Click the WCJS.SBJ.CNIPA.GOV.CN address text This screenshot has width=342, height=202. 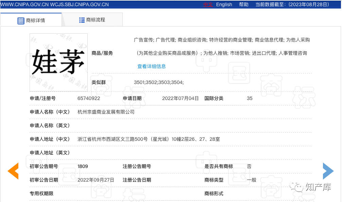pyautogui.click(x=79, y=4)
